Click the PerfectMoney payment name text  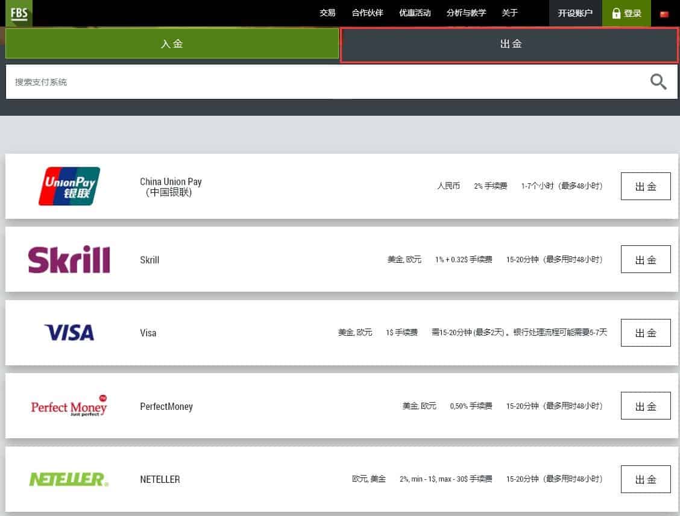(166, 407)
